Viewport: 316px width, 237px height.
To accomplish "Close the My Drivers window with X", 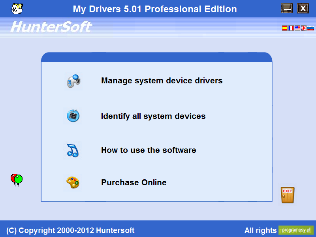I will click(303, 8).
